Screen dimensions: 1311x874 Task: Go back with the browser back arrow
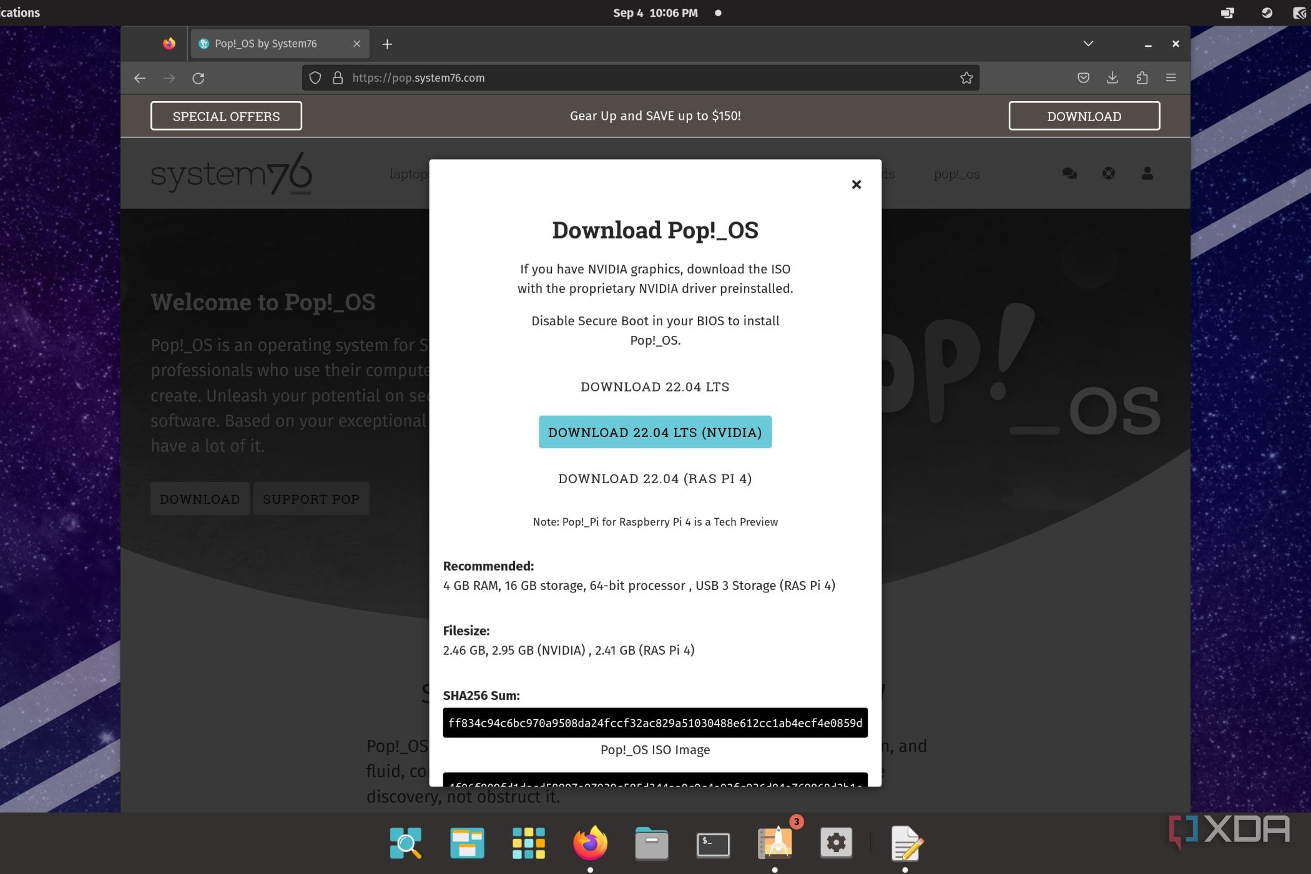pos(140,78)
